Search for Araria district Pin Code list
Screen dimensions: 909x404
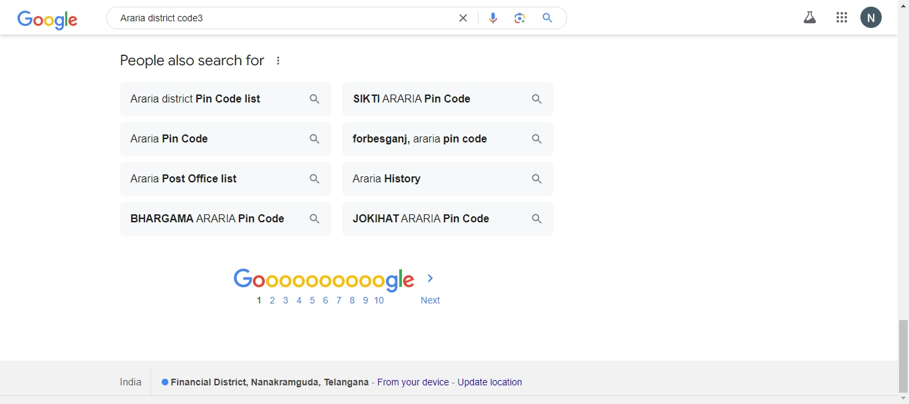tap(226, 99)
